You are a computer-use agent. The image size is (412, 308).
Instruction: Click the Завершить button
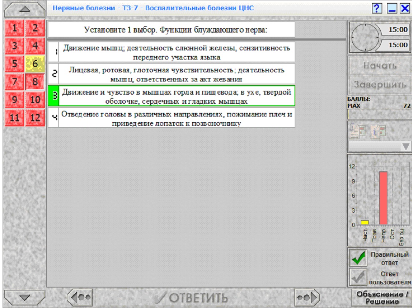[380, 85]
